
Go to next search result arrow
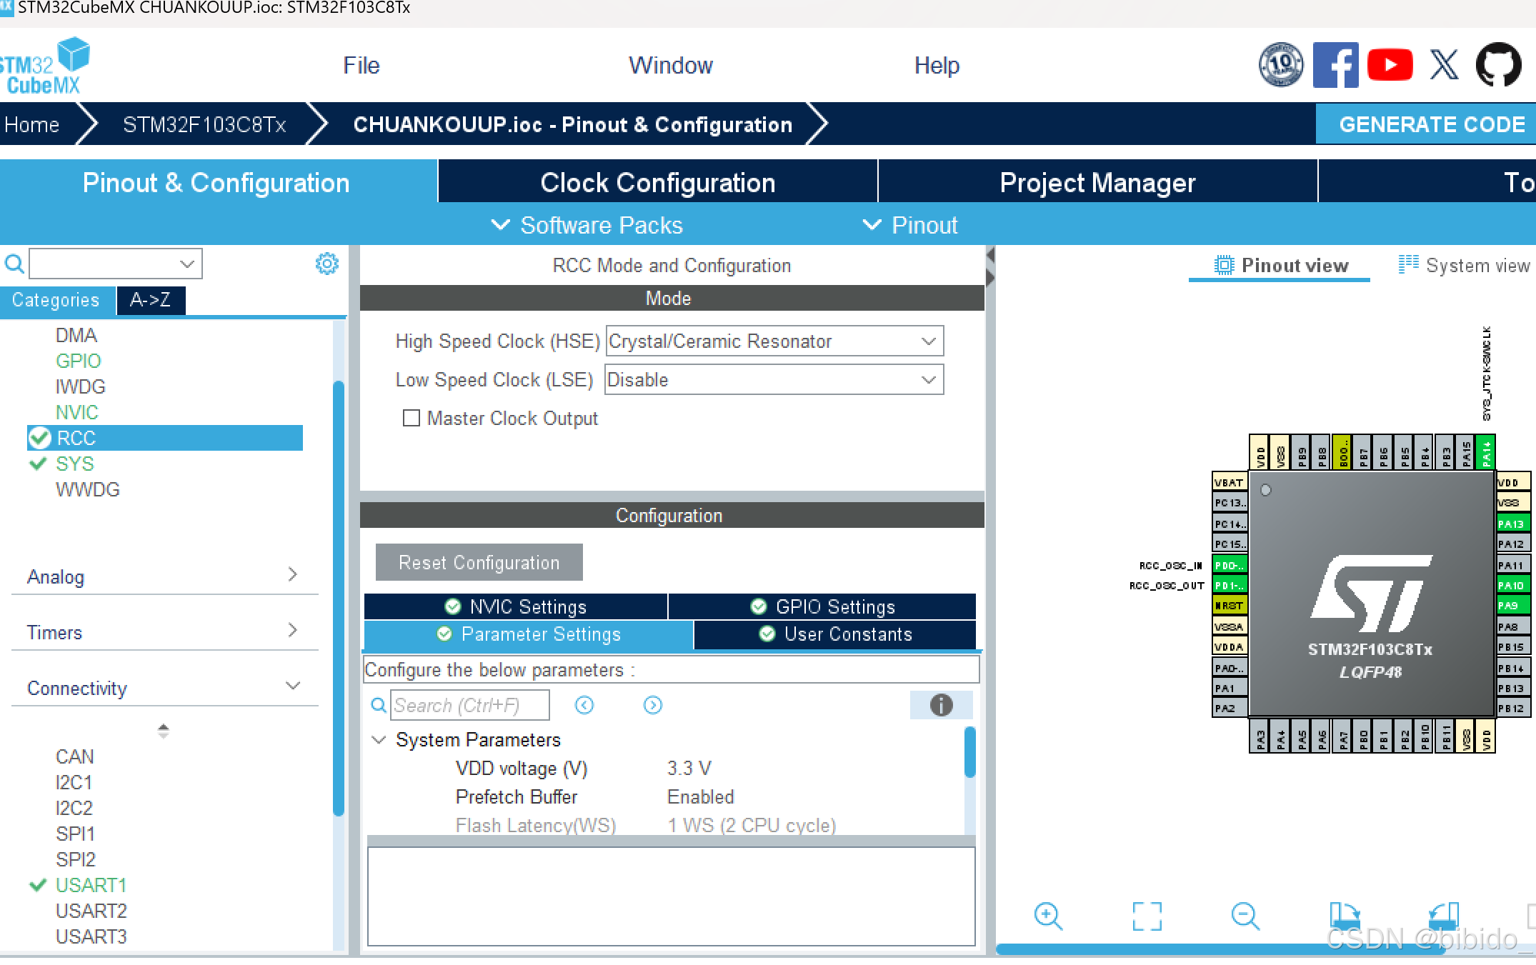[x=652, y=705]
